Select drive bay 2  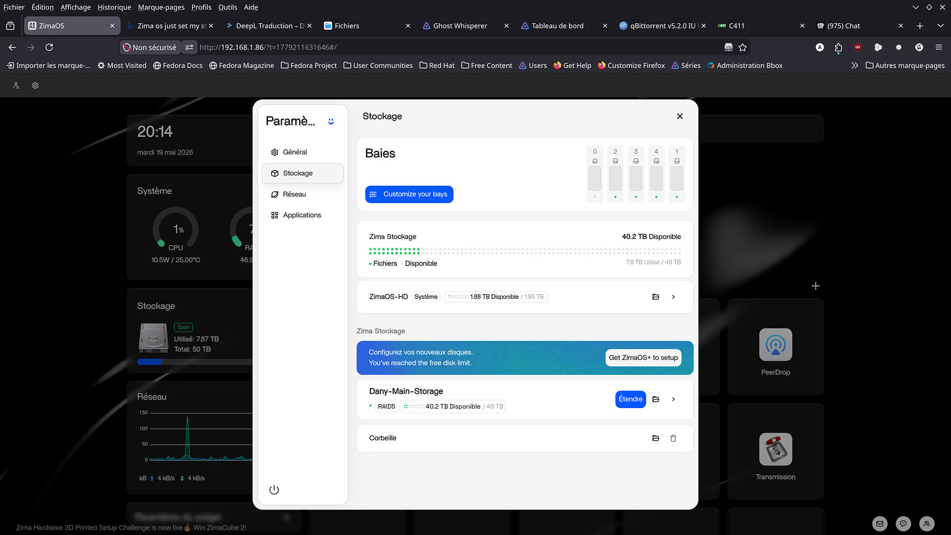[615, 174]
